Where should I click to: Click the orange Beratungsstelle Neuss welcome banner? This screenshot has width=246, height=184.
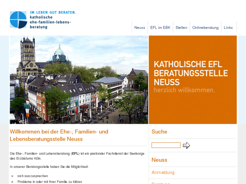point(193,80)
